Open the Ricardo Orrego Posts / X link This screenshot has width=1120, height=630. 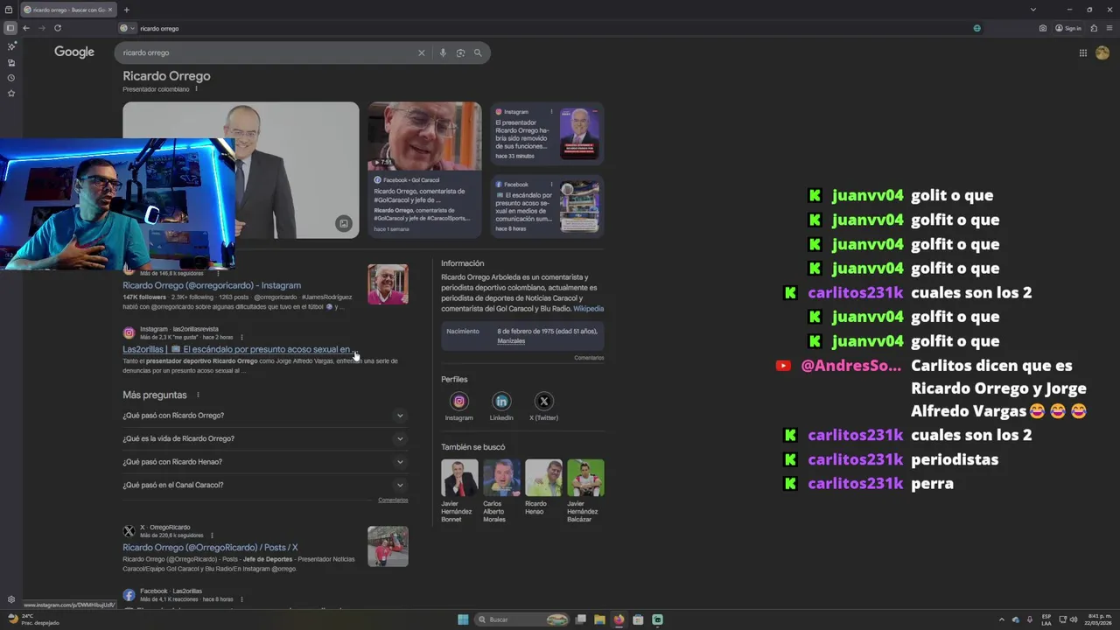coord(210,548)
